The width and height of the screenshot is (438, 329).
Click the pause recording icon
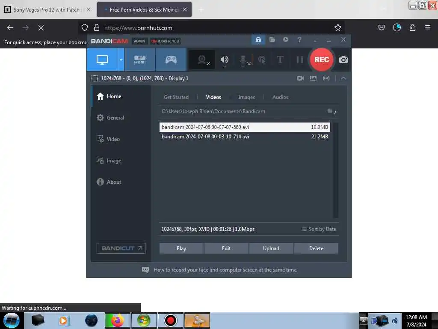click(300, 60)
